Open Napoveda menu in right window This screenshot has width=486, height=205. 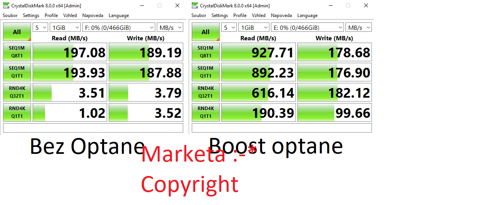click(281, 16)
